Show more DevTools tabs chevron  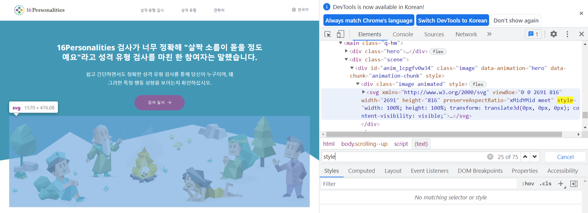[x=489, y=34]
